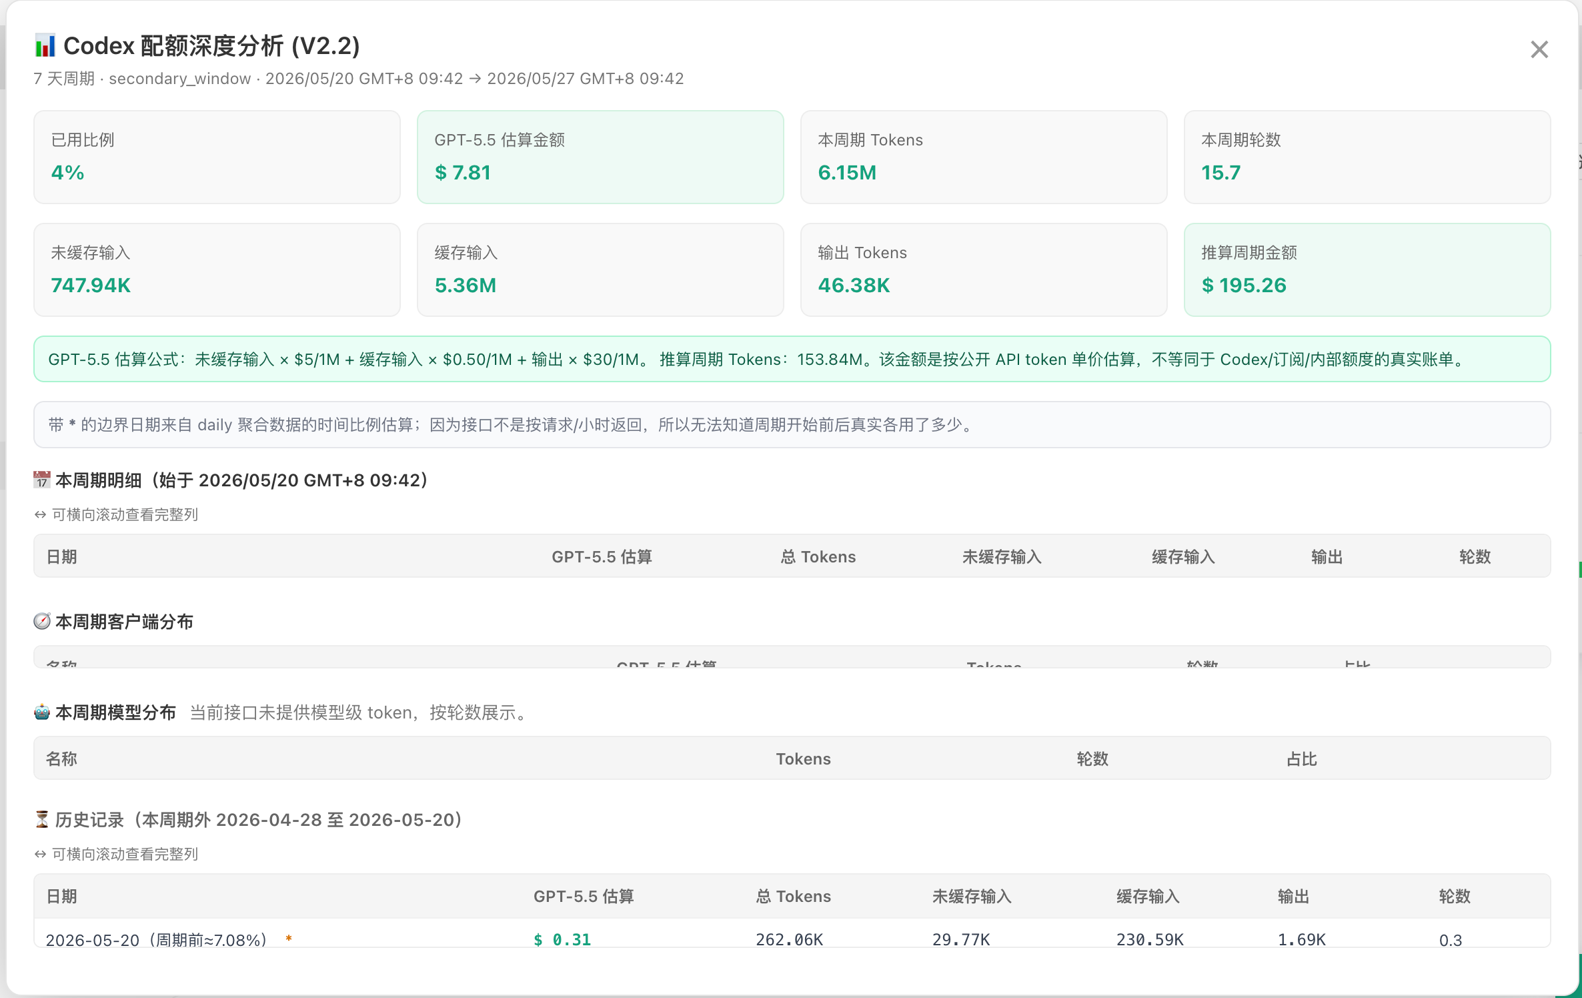
Task: Click the calendar icon next to 本周期明细
Action: [x=42, y=480]
